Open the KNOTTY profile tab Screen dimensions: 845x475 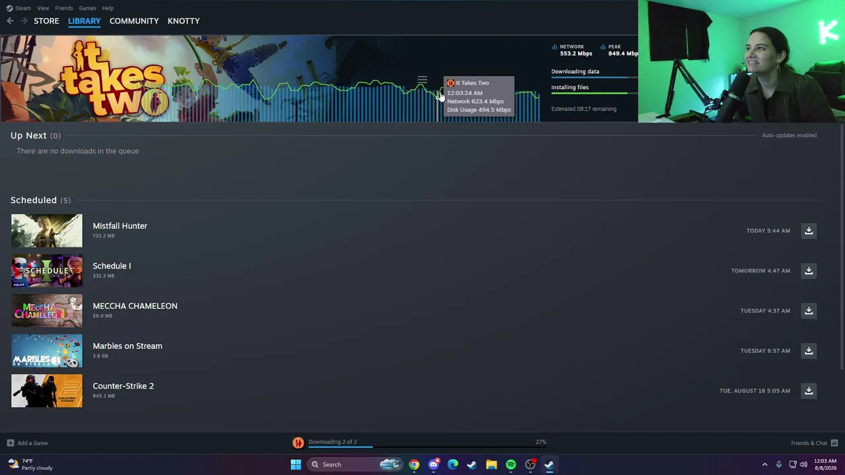point(184,21)
